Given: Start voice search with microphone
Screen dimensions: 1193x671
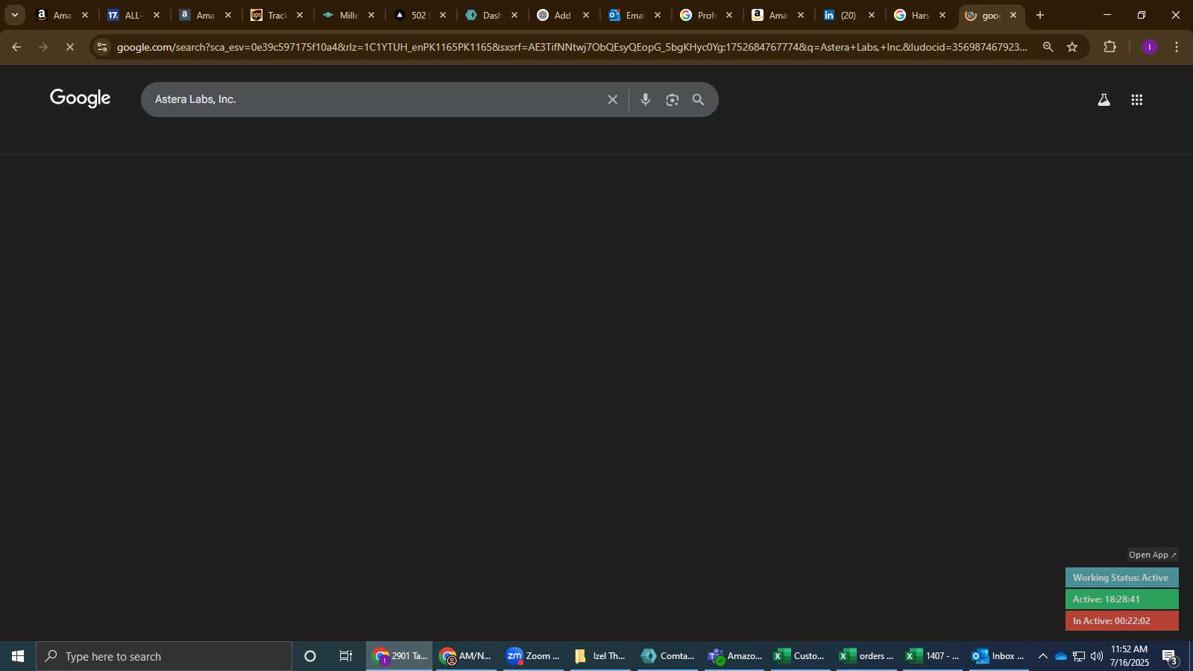Looking at the screenshot, I should click(x=646, y=99).
